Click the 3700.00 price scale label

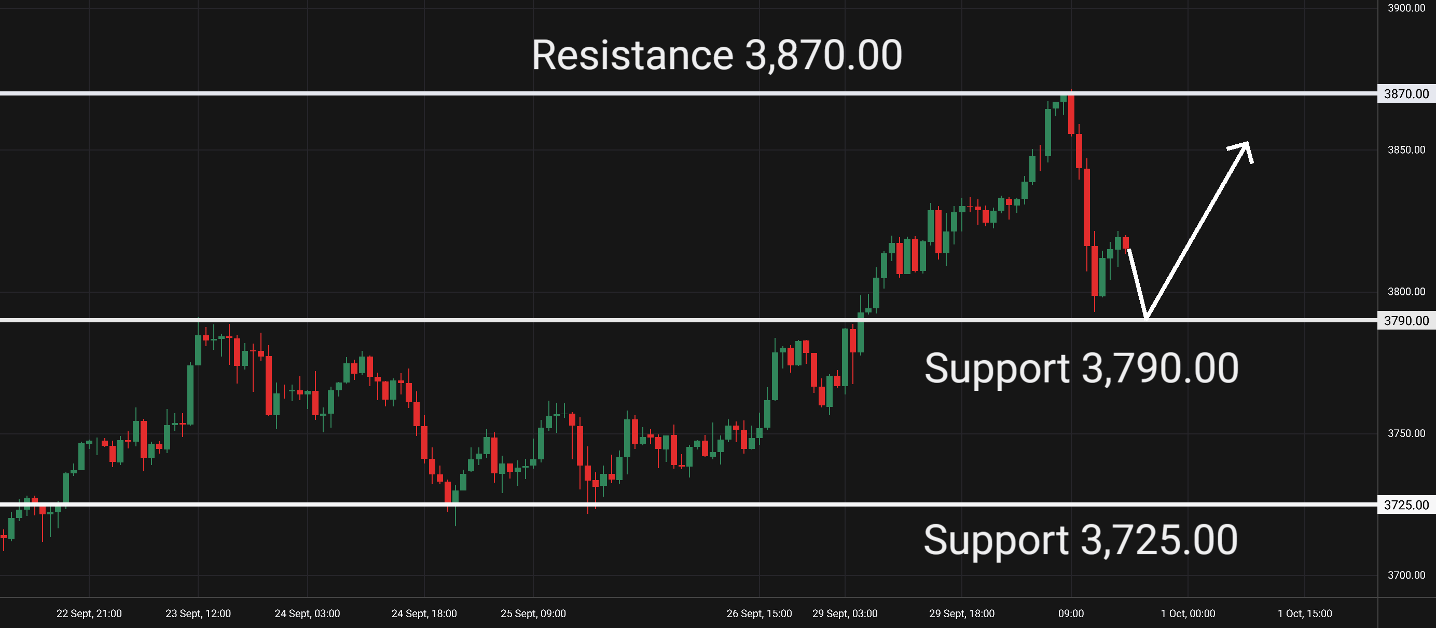(1406, 575)
